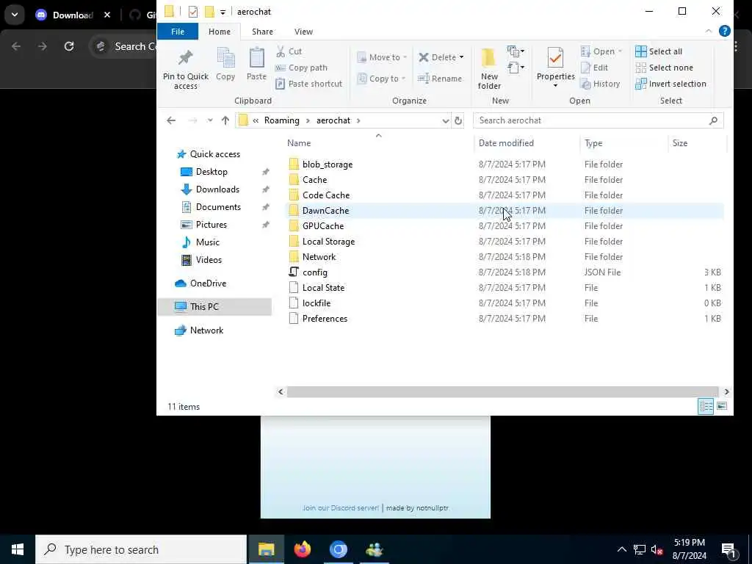Open Desktop in navigation pane
This screenshot has height=564, width=752.
[x=211, y=172]
